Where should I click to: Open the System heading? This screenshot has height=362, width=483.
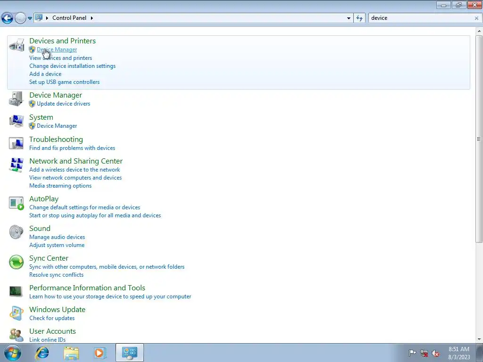click(42, 117)
